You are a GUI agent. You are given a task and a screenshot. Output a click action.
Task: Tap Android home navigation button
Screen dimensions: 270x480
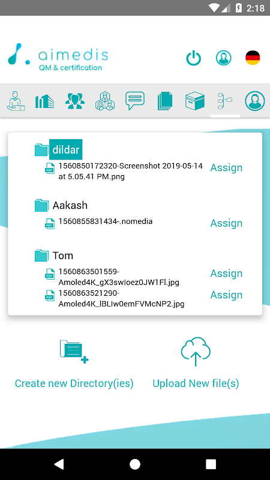click(135, 464)
